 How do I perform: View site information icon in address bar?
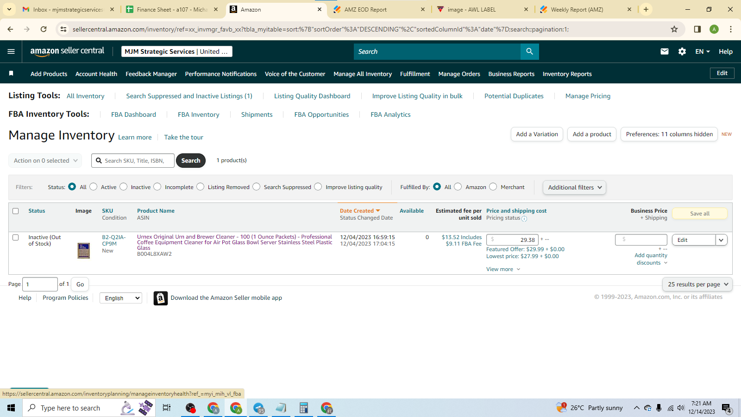(x=63, y=29)
